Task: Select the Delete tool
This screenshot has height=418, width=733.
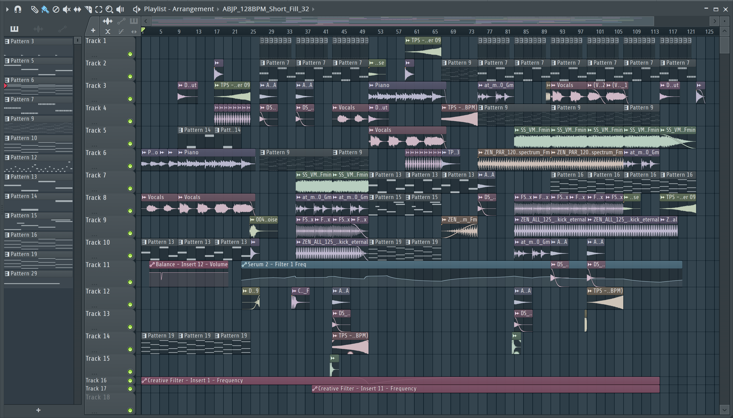Action: point(56,9)
